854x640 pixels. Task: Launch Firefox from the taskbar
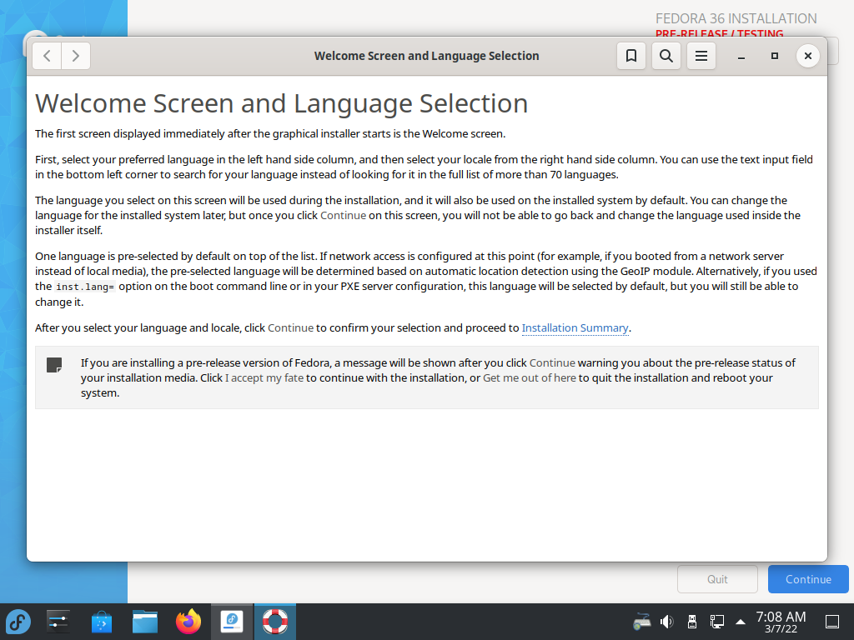coord(188,622)
